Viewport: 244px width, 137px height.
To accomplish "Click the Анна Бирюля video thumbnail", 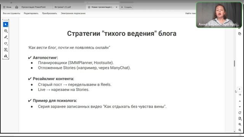I will click(x=219, y=15).
